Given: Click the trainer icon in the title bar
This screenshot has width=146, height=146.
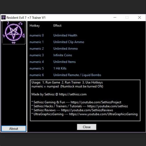Looking at the screenshot, I should pyautogui.click(x=3, y=18).
